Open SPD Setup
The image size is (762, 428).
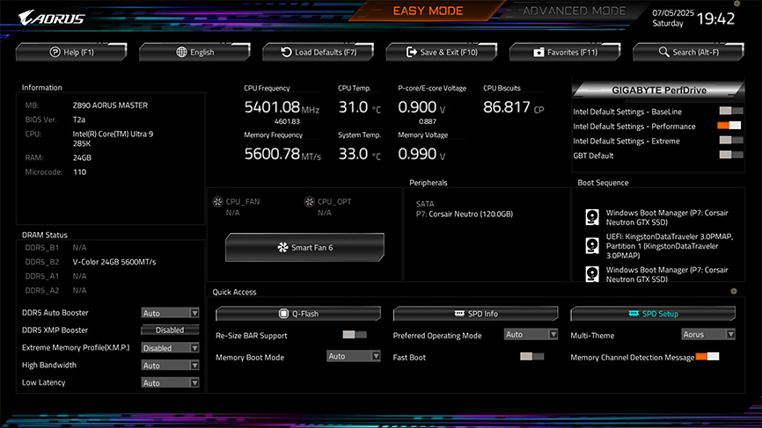pyautogui.click(x=653, y=314)
